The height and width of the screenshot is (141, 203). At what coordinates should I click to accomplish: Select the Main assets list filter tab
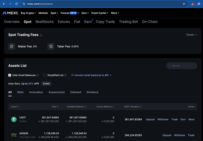coord(20,92)
